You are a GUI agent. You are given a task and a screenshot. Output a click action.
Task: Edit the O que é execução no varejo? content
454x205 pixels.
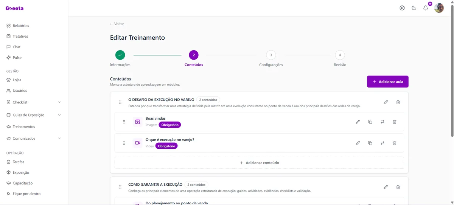click(358, 143)
